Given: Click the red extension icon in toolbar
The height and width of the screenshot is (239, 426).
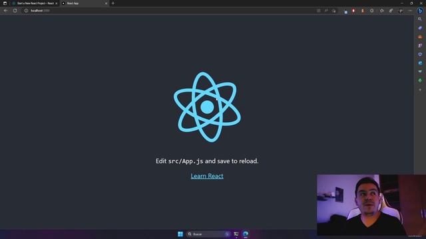Looking at the screenshot, I should [x=353, y=11].
